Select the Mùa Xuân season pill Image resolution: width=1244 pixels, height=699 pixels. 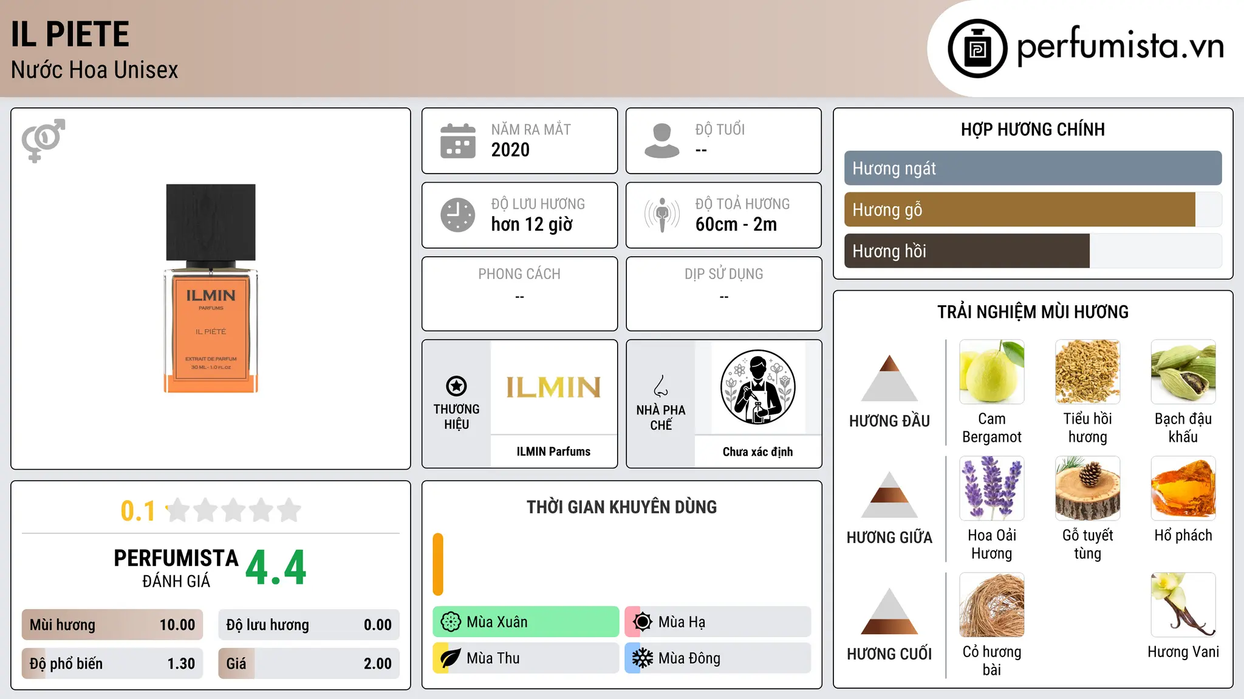526,622
